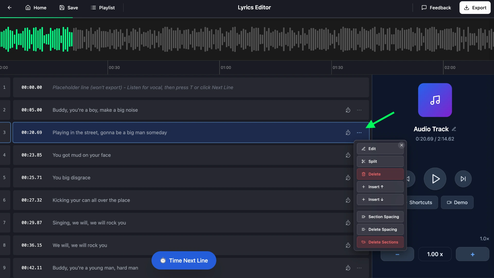The image size is (494, 278).
Task: Decrease playback speed with the minus button
Action: (x=397, y=254)
